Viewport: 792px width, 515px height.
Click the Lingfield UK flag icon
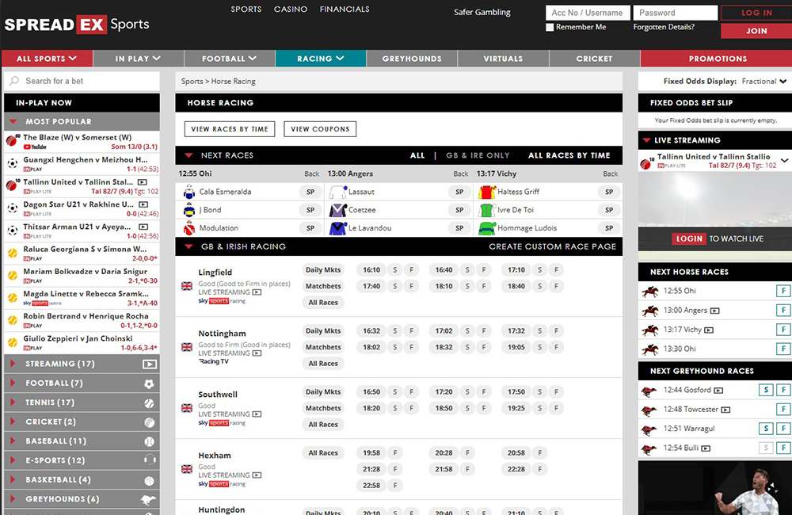pos(187,286)
